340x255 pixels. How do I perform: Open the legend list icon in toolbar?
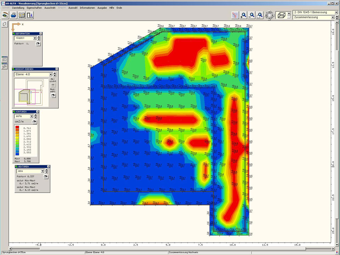[235, 15]
